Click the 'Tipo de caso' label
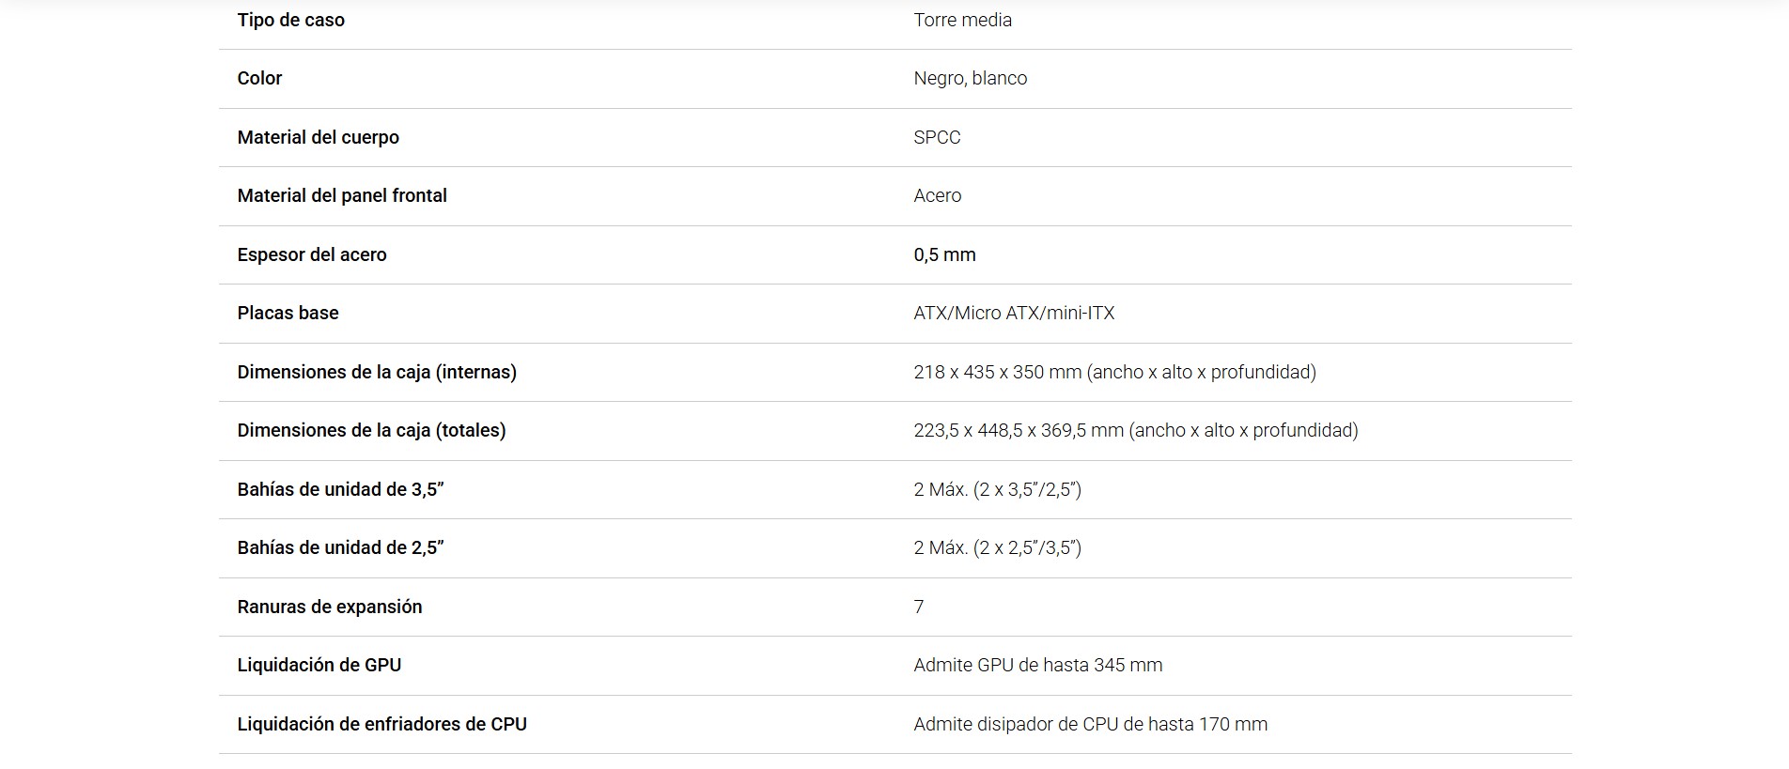The width and height of the screenshot is (1789, 769). click(x=290, y=20)
